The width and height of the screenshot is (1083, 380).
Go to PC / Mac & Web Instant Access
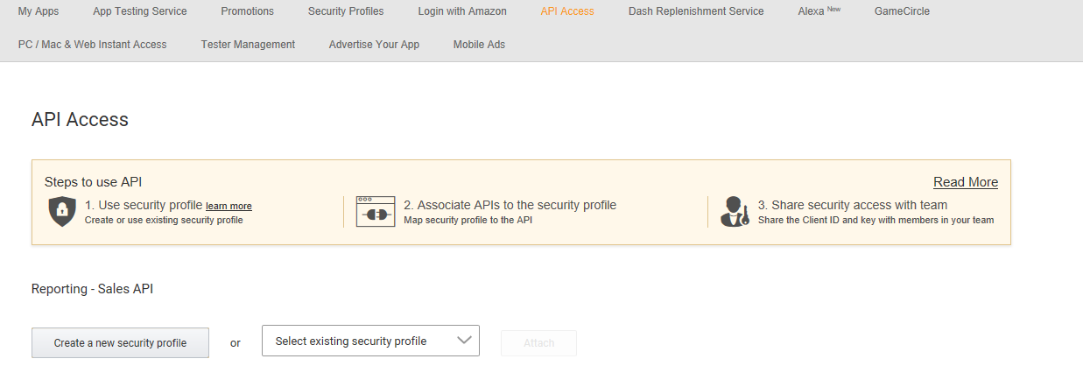[x=92, y=44]
